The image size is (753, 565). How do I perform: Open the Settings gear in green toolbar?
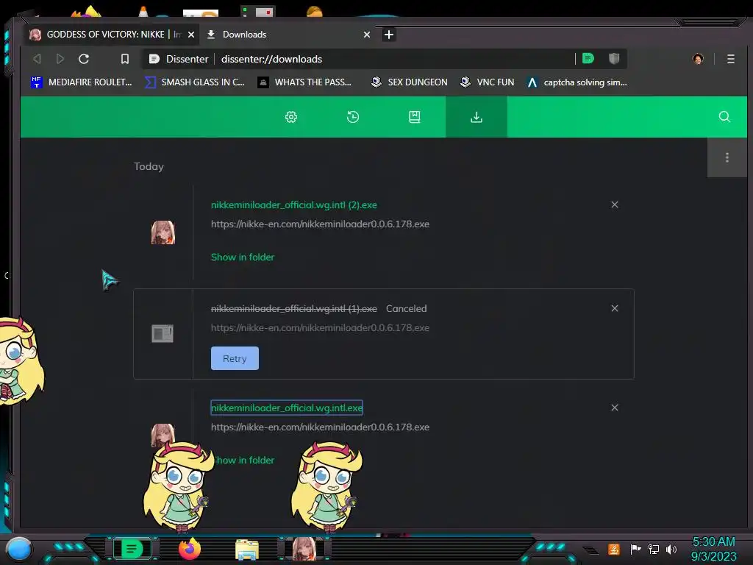291,117
